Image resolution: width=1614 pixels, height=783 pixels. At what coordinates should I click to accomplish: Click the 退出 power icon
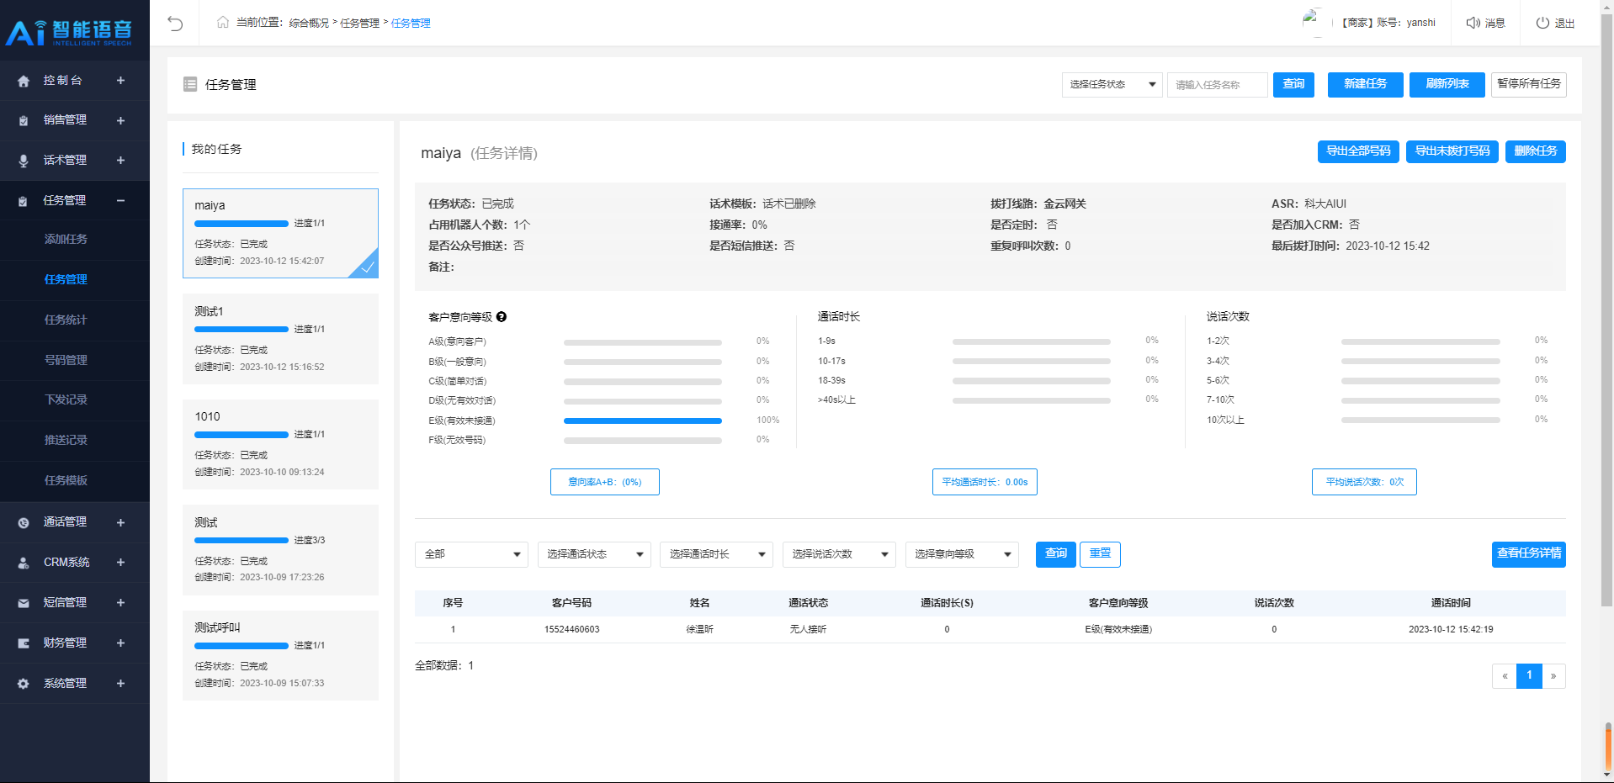coord(1542,23)
